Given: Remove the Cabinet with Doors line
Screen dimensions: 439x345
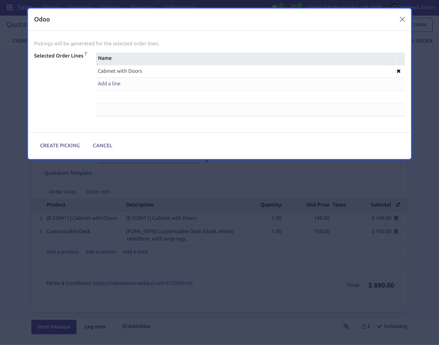Looking at the screenshot, I should (x=398, y=71).
